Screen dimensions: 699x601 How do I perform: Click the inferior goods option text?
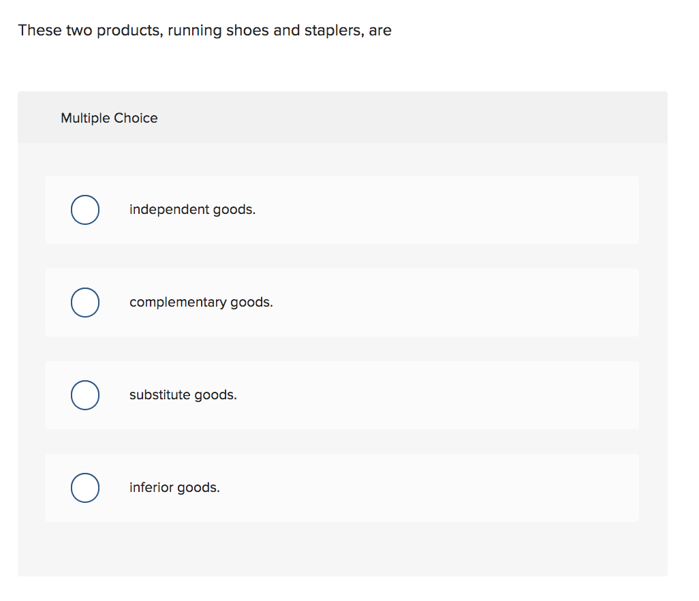pos(174,488)
